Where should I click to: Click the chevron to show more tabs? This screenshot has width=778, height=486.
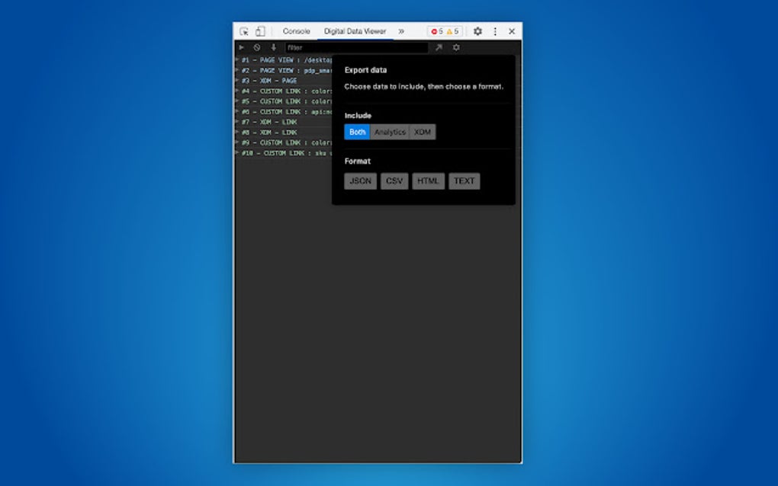click(x=401, y=31)
